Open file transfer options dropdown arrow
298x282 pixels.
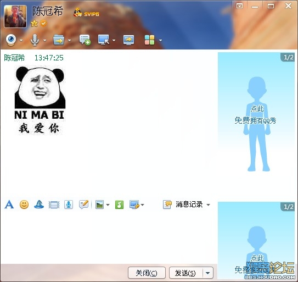69,40
